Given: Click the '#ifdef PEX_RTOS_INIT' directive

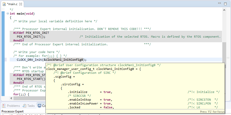Looking at the screenshot, I should coord(31,33).
